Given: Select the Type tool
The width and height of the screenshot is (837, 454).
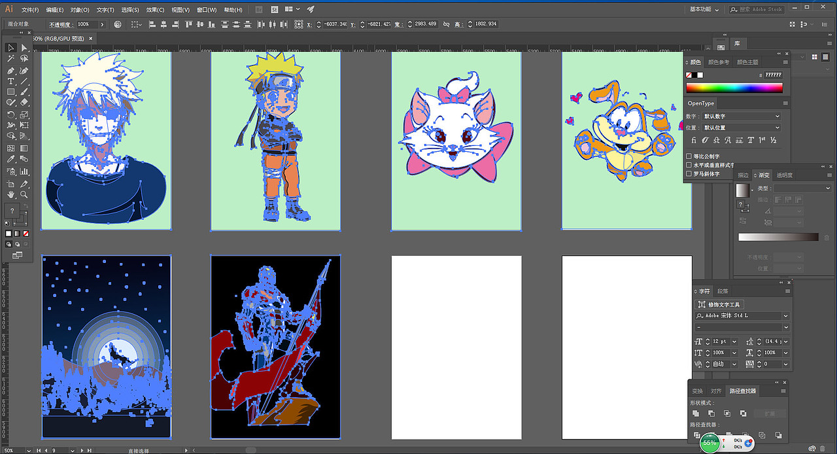Looking at the screenshot, I should pyautogui.click(x=10, y=81).
